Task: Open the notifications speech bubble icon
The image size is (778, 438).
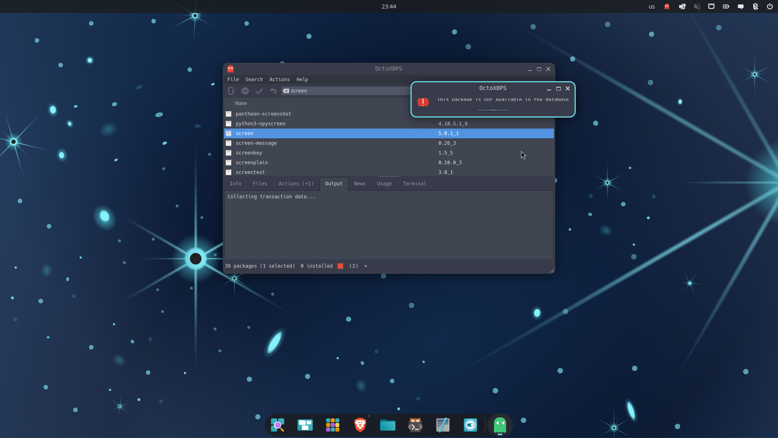Action: click(x=741, y=6)
